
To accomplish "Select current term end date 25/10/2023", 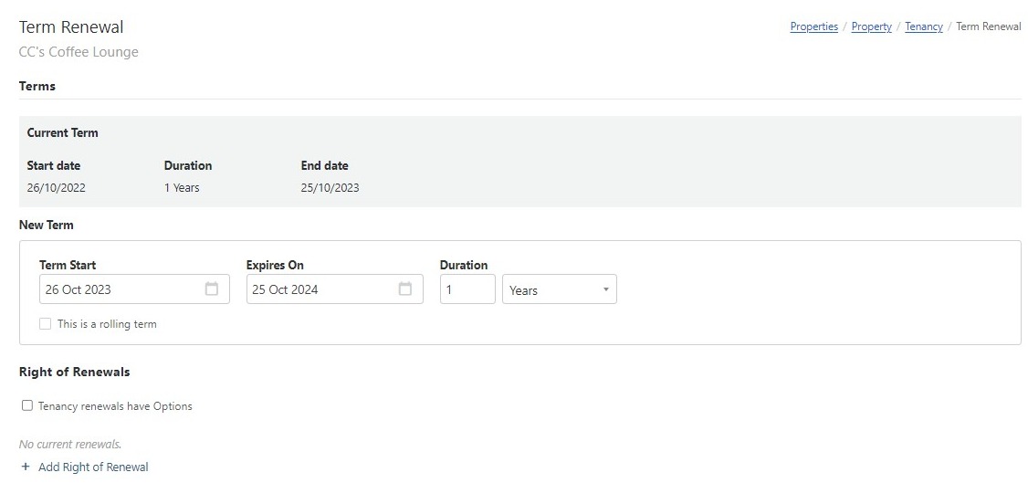I will click(330, 188).
